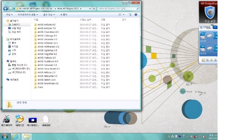Open Explorer help question mark icon
Screen dimensions: 225x140
(x=136, y=15)
